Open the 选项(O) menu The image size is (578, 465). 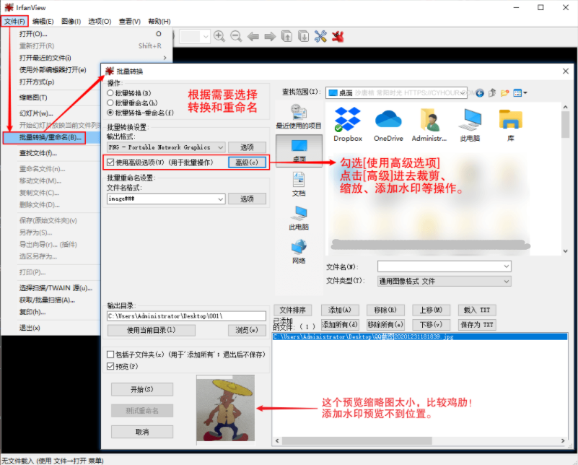pos(100,22)
